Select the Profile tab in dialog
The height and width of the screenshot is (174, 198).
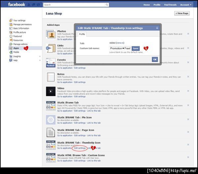[x=82, y=34]
